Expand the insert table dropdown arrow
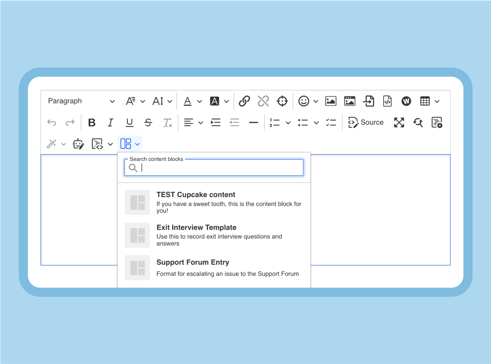The width and height of the screenshot is (491, 364). (x=437, y=101)
